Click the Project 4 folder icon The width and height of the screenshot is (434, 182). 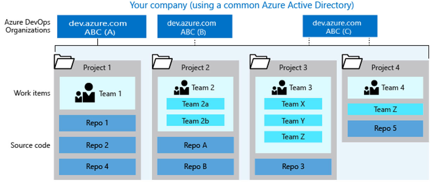tap(352, 61)
